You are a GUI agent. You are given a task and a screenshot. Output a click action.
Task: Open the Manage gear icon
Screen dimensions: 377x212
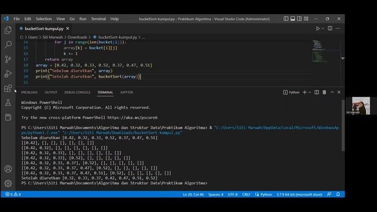[x=8, y=183]
